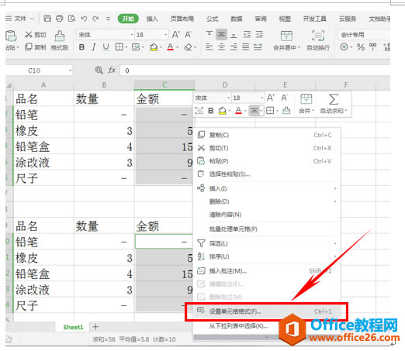
Task: Click the eraser clear-format icon
Action: [189, 47]
